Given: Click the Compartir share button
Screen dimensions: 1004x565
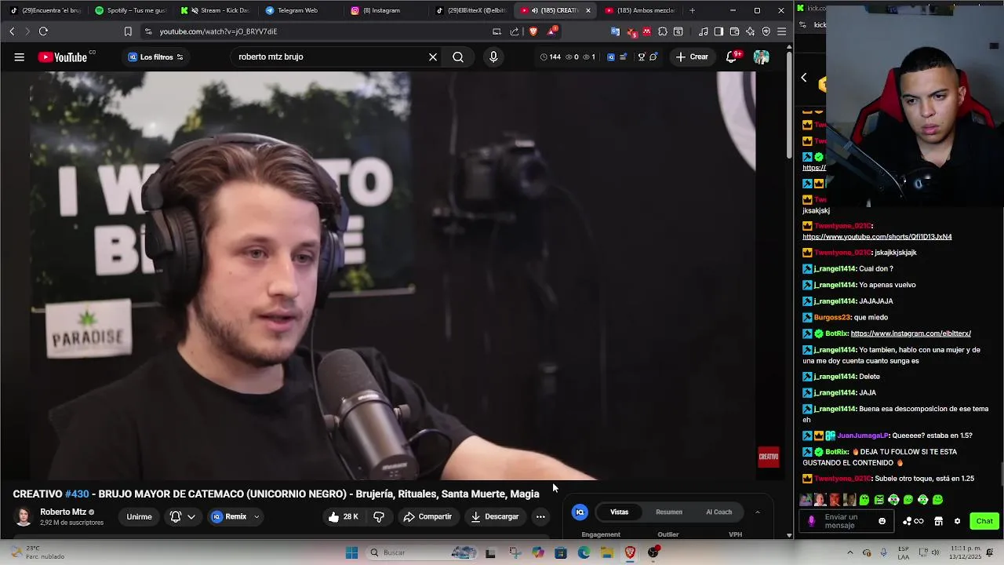Looking at the screenshot, I should [x=427, y=516].
